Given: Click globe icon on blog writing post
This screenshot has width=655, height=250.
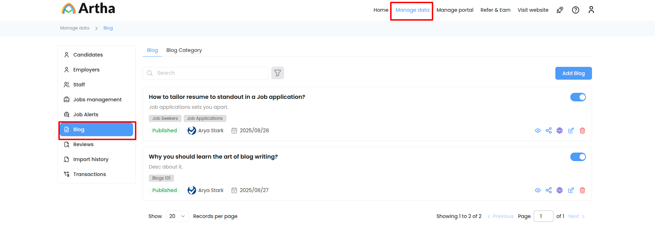Looking at the screenshot, I should (560, 190).
